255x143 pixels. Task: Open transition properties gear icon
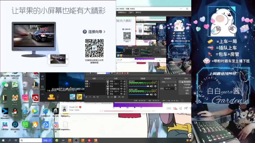[x=175, y=85]
